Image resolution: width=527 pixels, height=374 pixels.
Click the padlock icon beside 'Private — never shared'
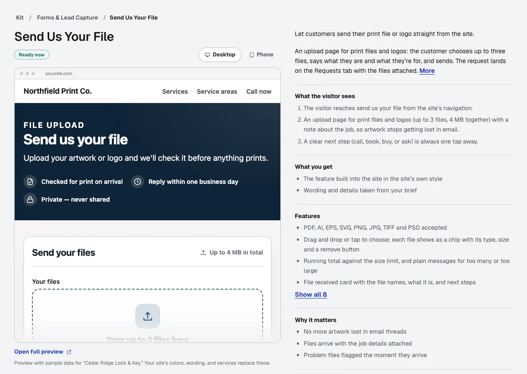click(30, 199)
